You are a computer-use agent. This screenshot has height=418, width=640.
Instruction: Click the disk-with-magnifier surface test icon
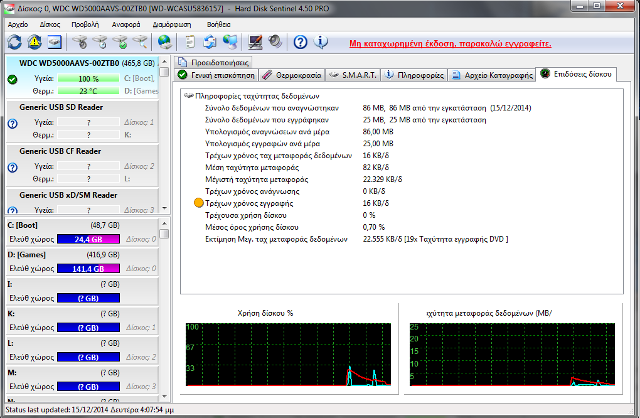141,41
